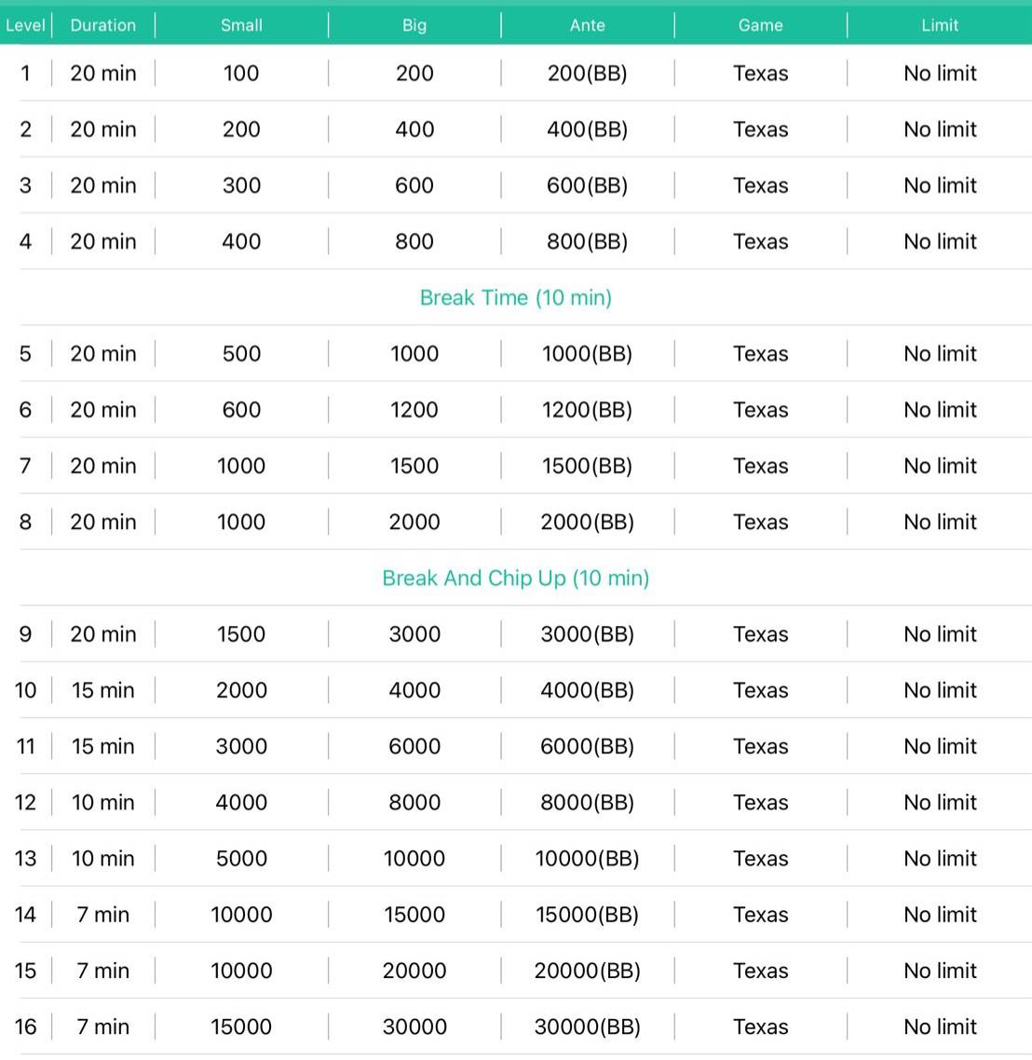1032x1060 pixels.
Task: Click the Game column header
Action: pyautogui.click(x=760, y=25)
